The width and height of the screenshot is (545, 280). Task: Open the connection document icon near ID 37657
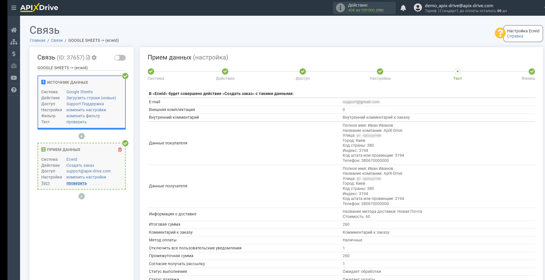pyautogui.click(x=88, y=57)
